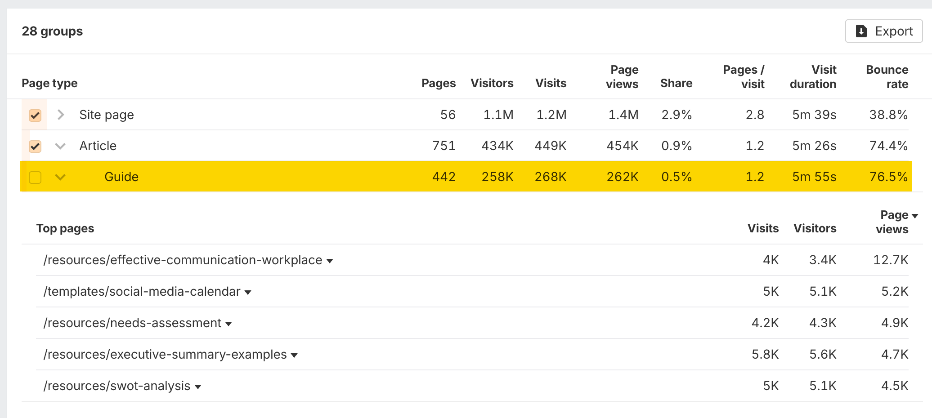Image resolution: width=932 pixels, height=418 pixels.
Task: Open dropdown for swot-analysis page
Action: point(198,387)
